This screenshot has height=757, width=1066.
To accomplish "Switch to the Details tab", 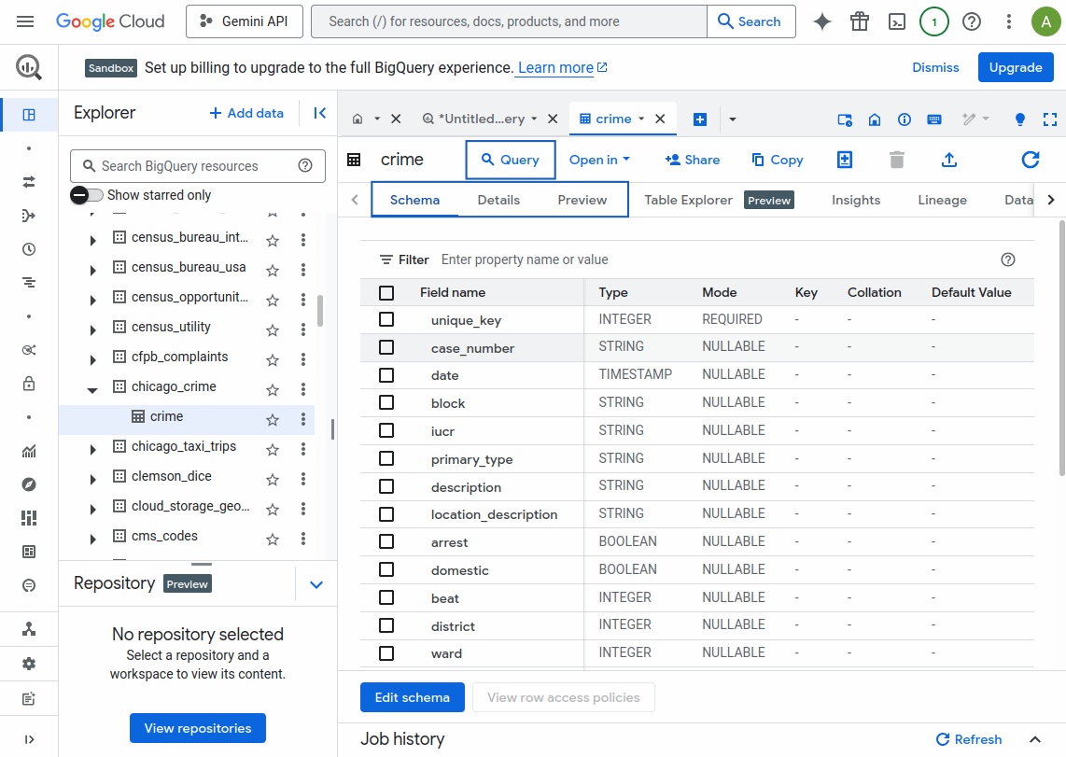I will [498, 200].
